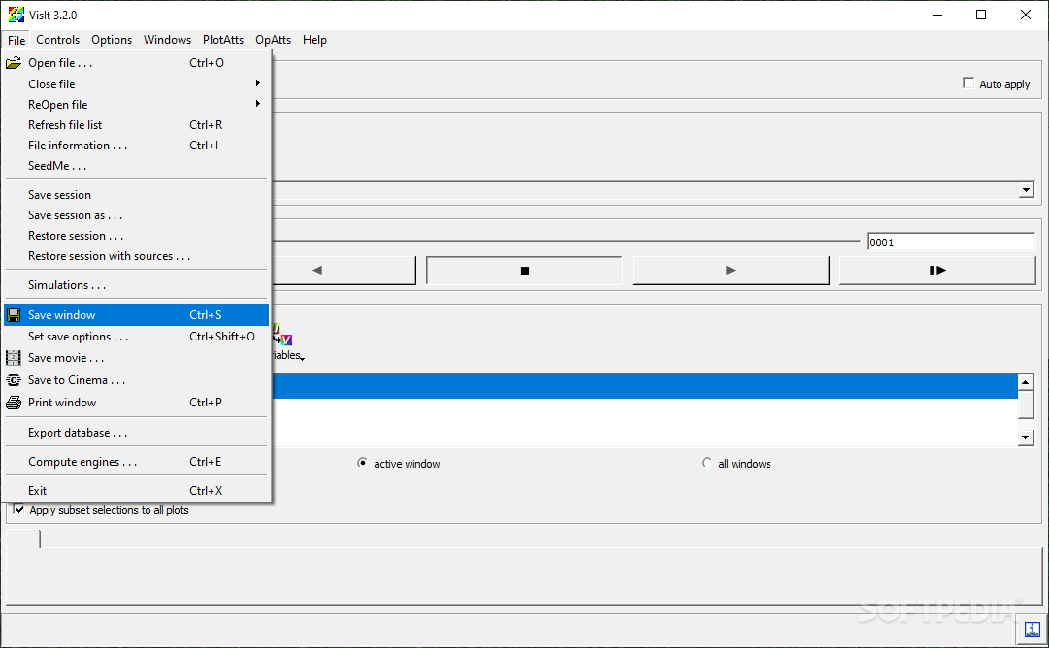Choose Save session as
The image size is (1049, 648).
coord(137,215)
